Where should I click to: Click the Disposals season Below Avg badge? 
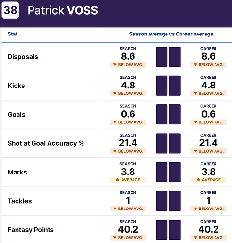128,65
